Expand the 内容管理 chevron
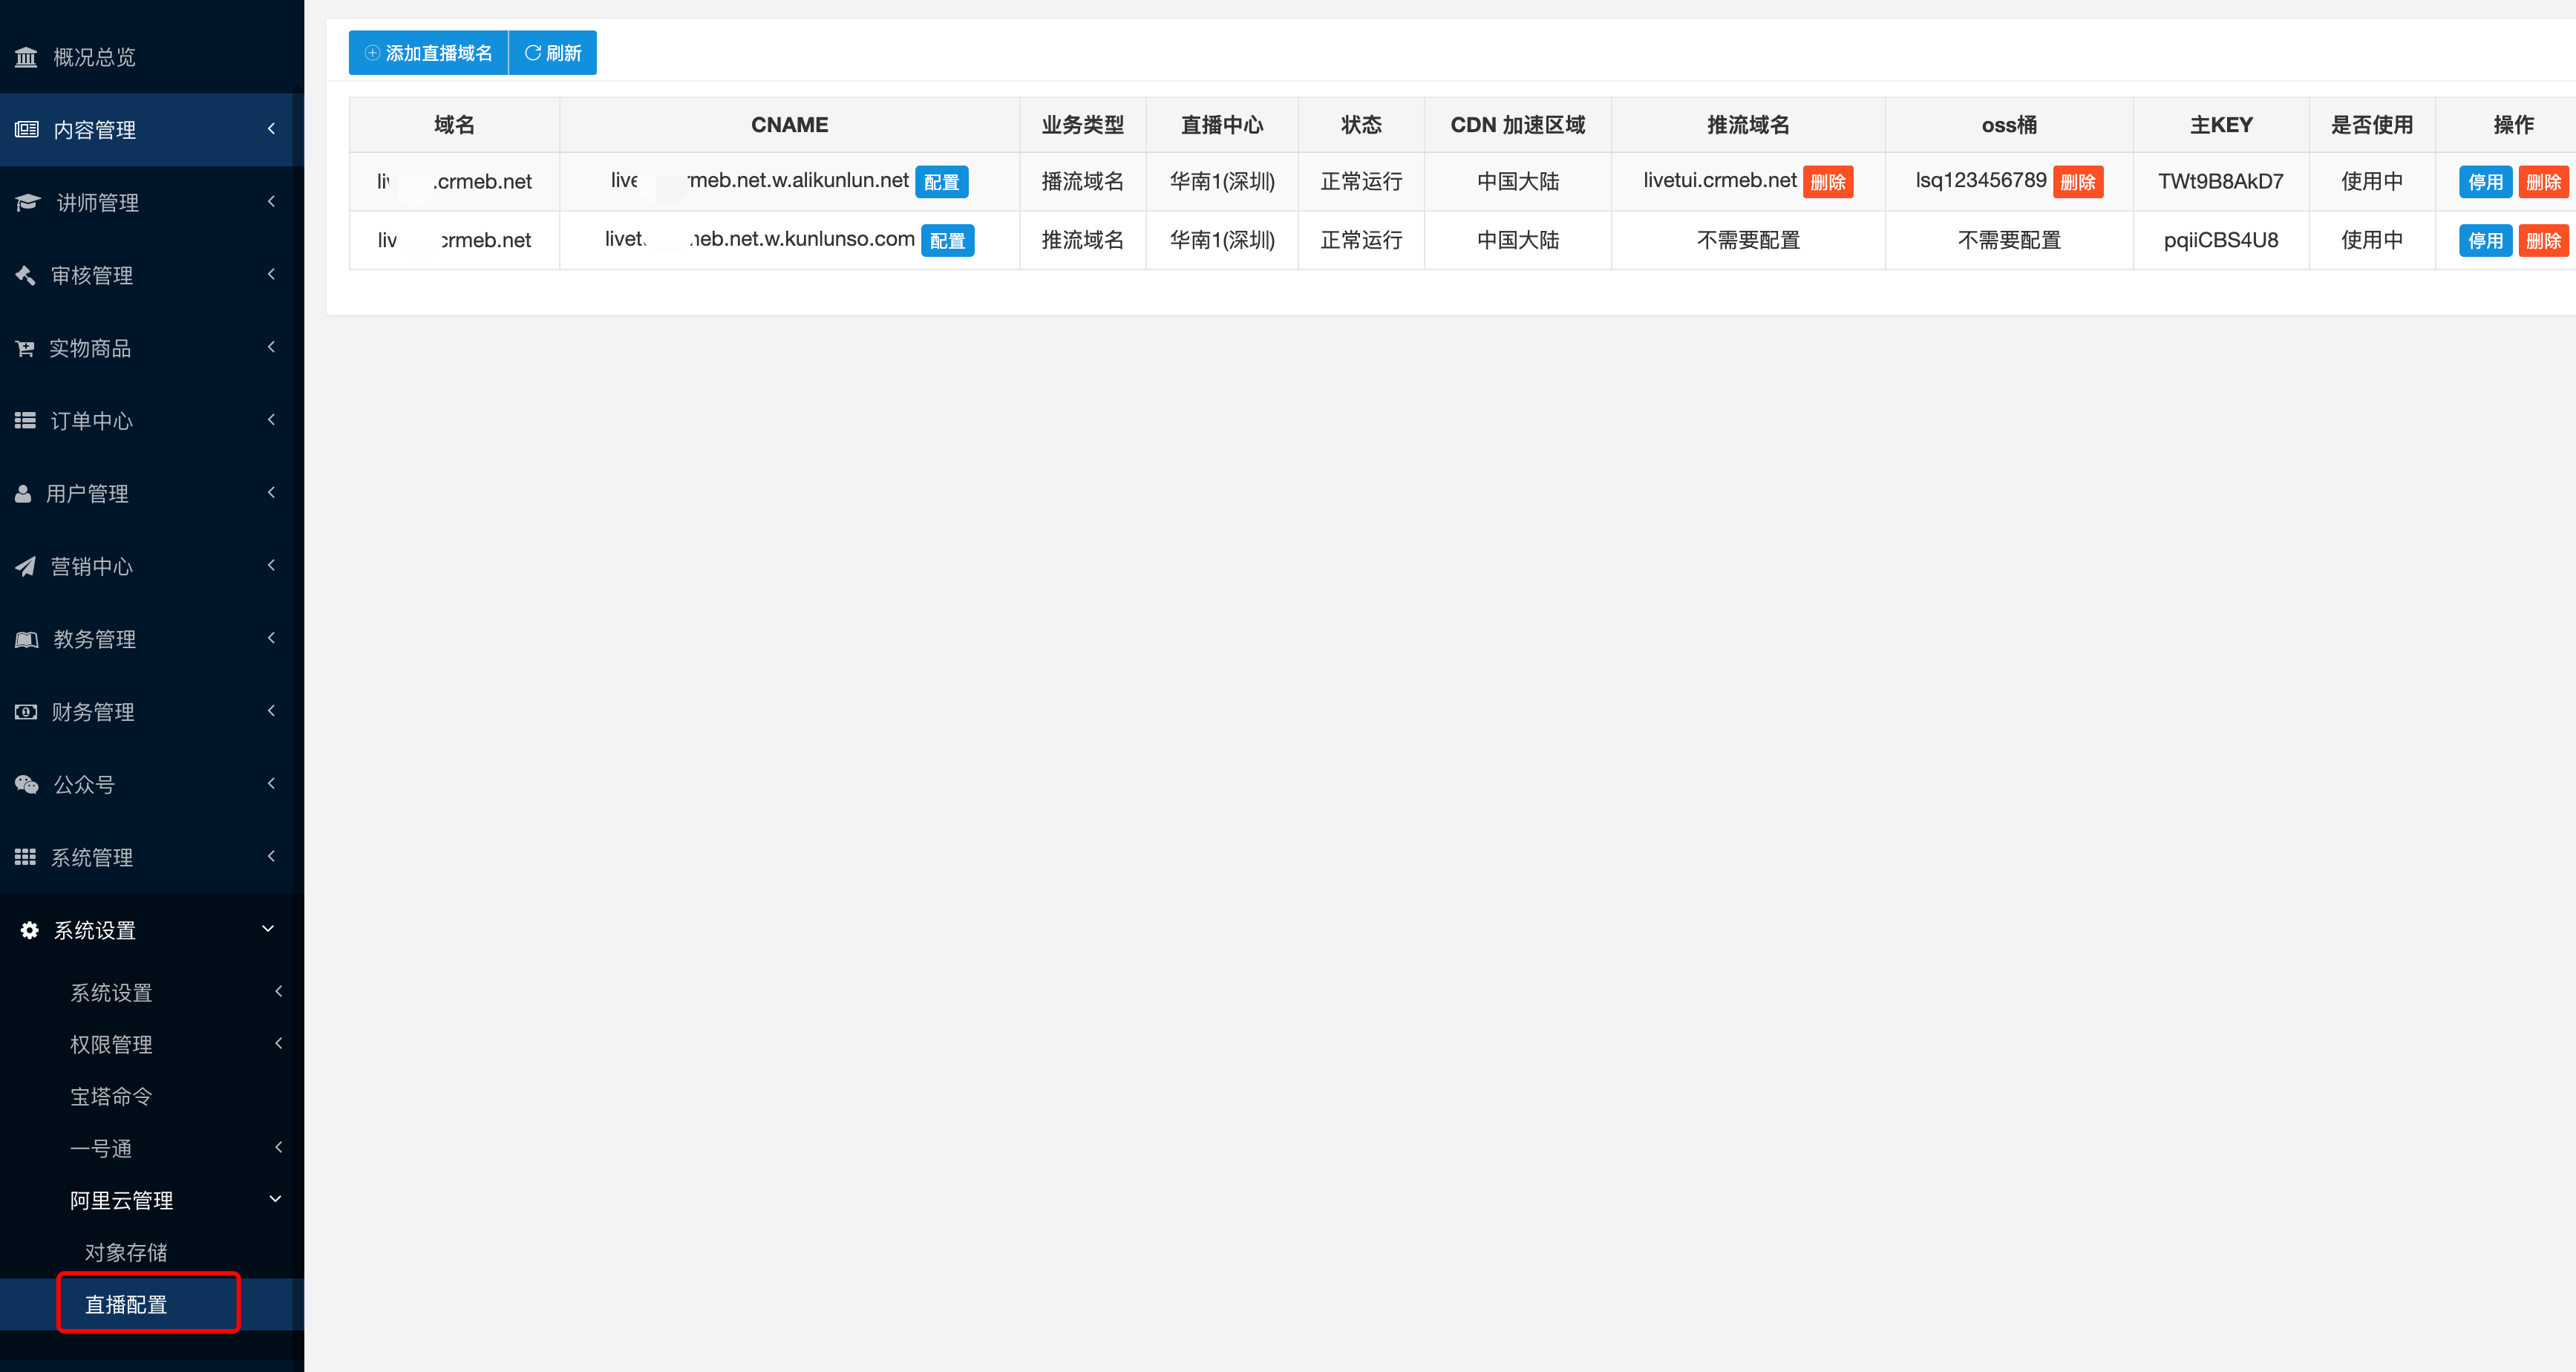 (271, 128)
